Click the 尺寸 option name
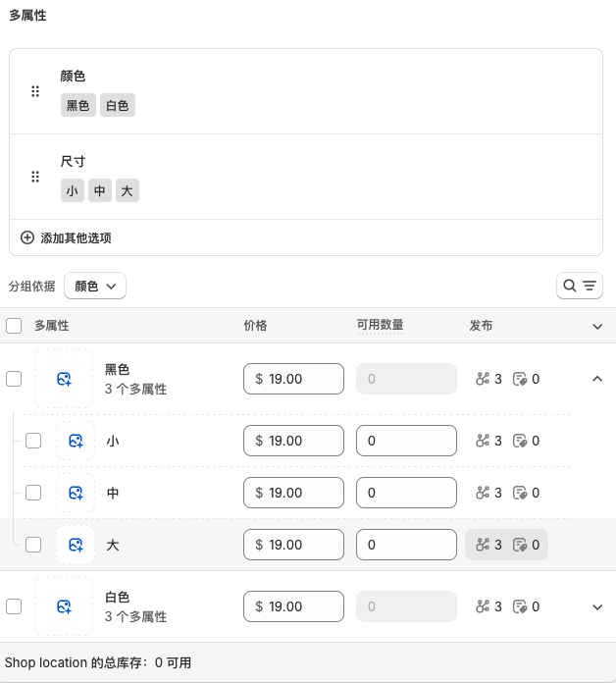Screen dimensions: 616x683 point(73,162)
